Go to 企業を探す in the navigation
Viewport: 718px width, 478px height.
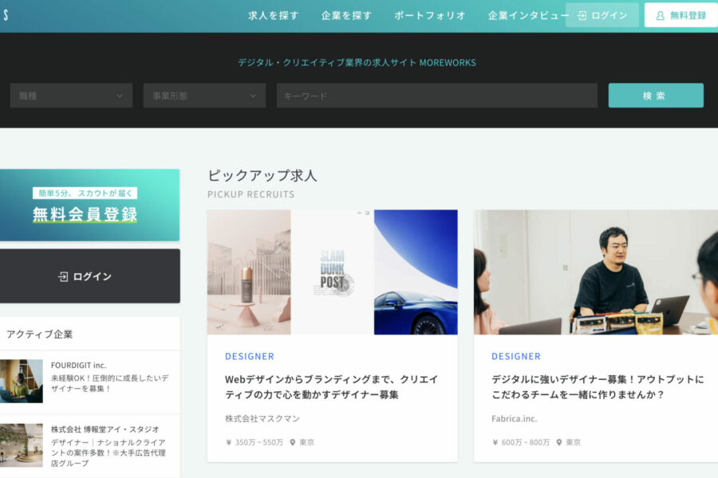click(x=346, y=15)
